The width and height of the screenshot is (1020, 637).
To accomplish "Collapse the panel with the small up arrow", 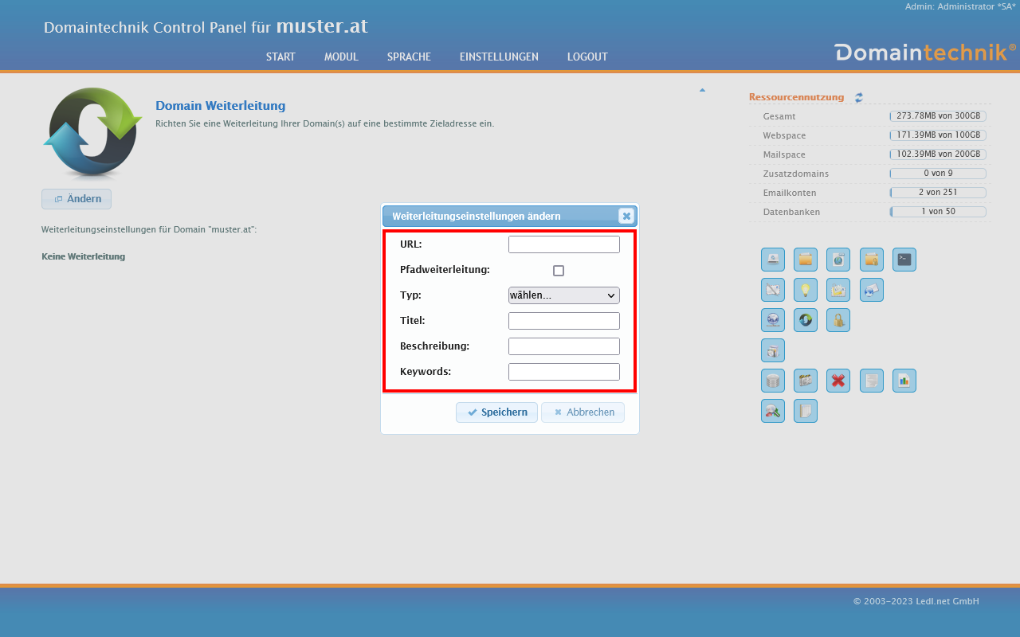I will 702,90.
